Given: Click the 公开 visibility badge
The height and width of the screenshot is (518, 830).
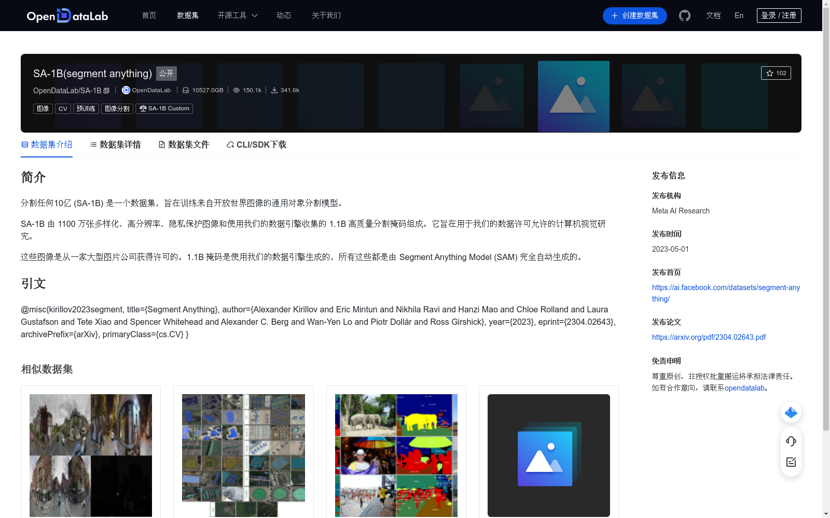Looking at the screenshot, I should coord(167,74).
